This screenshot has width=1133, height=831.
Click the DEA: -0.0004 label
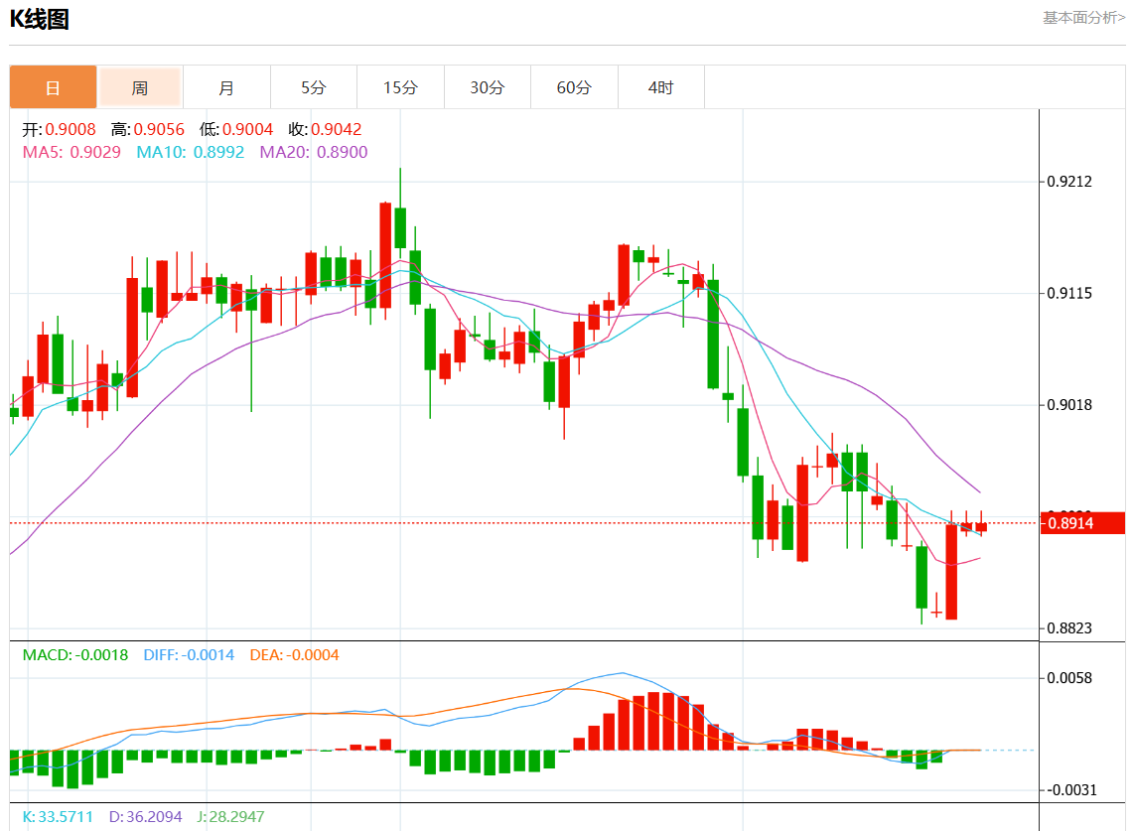point(294,655)
